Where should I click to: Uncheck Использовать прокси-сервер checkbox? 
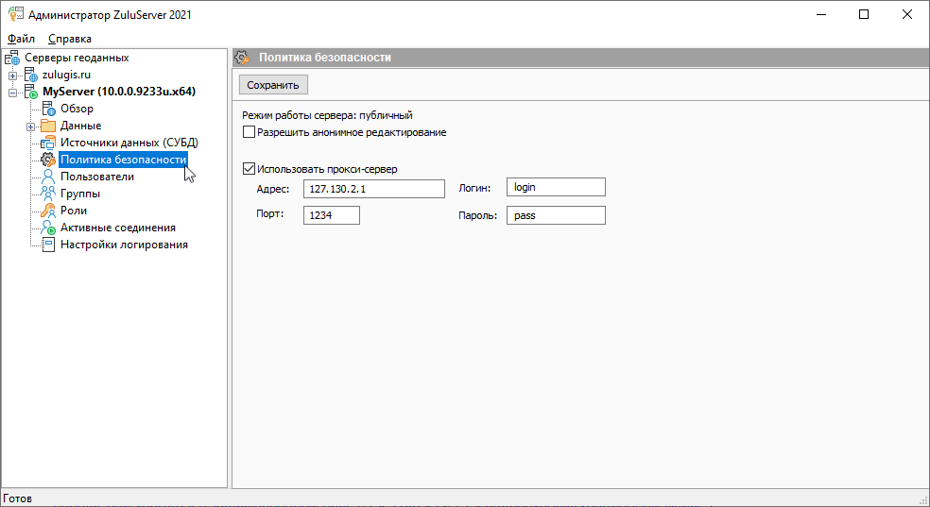coord(250,169)
